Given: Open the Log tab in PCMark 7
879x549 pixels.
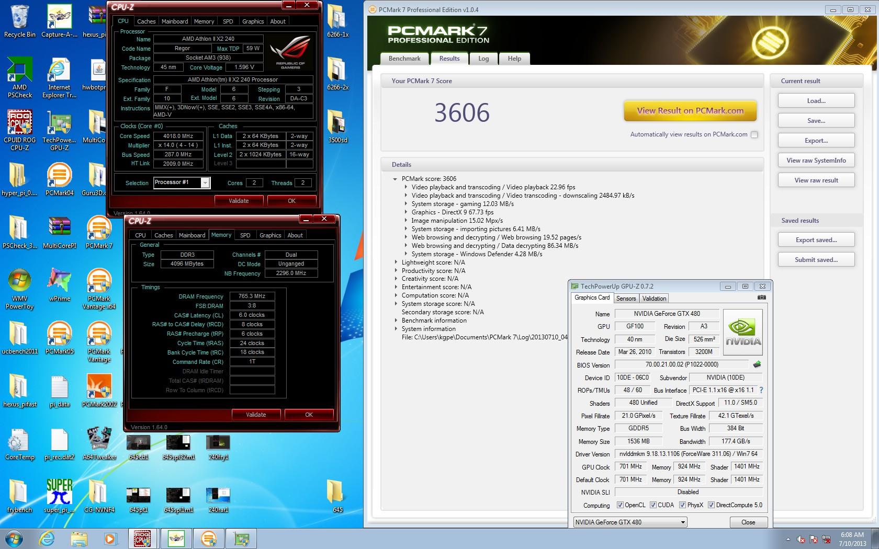Looking at the screenshot, I should (483, 59).
